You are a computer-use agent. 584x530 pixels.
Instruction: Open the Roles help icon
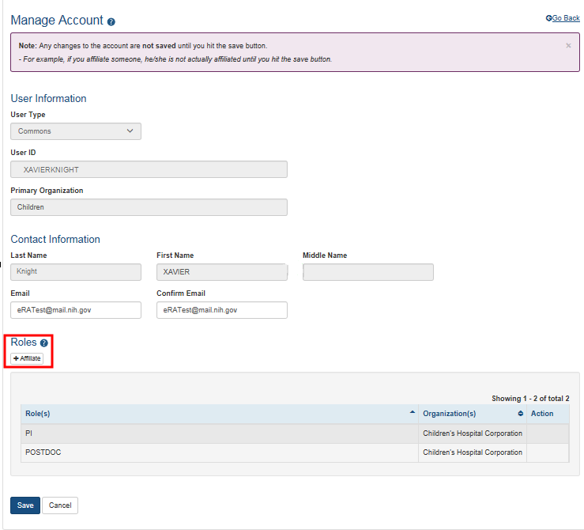44,343
